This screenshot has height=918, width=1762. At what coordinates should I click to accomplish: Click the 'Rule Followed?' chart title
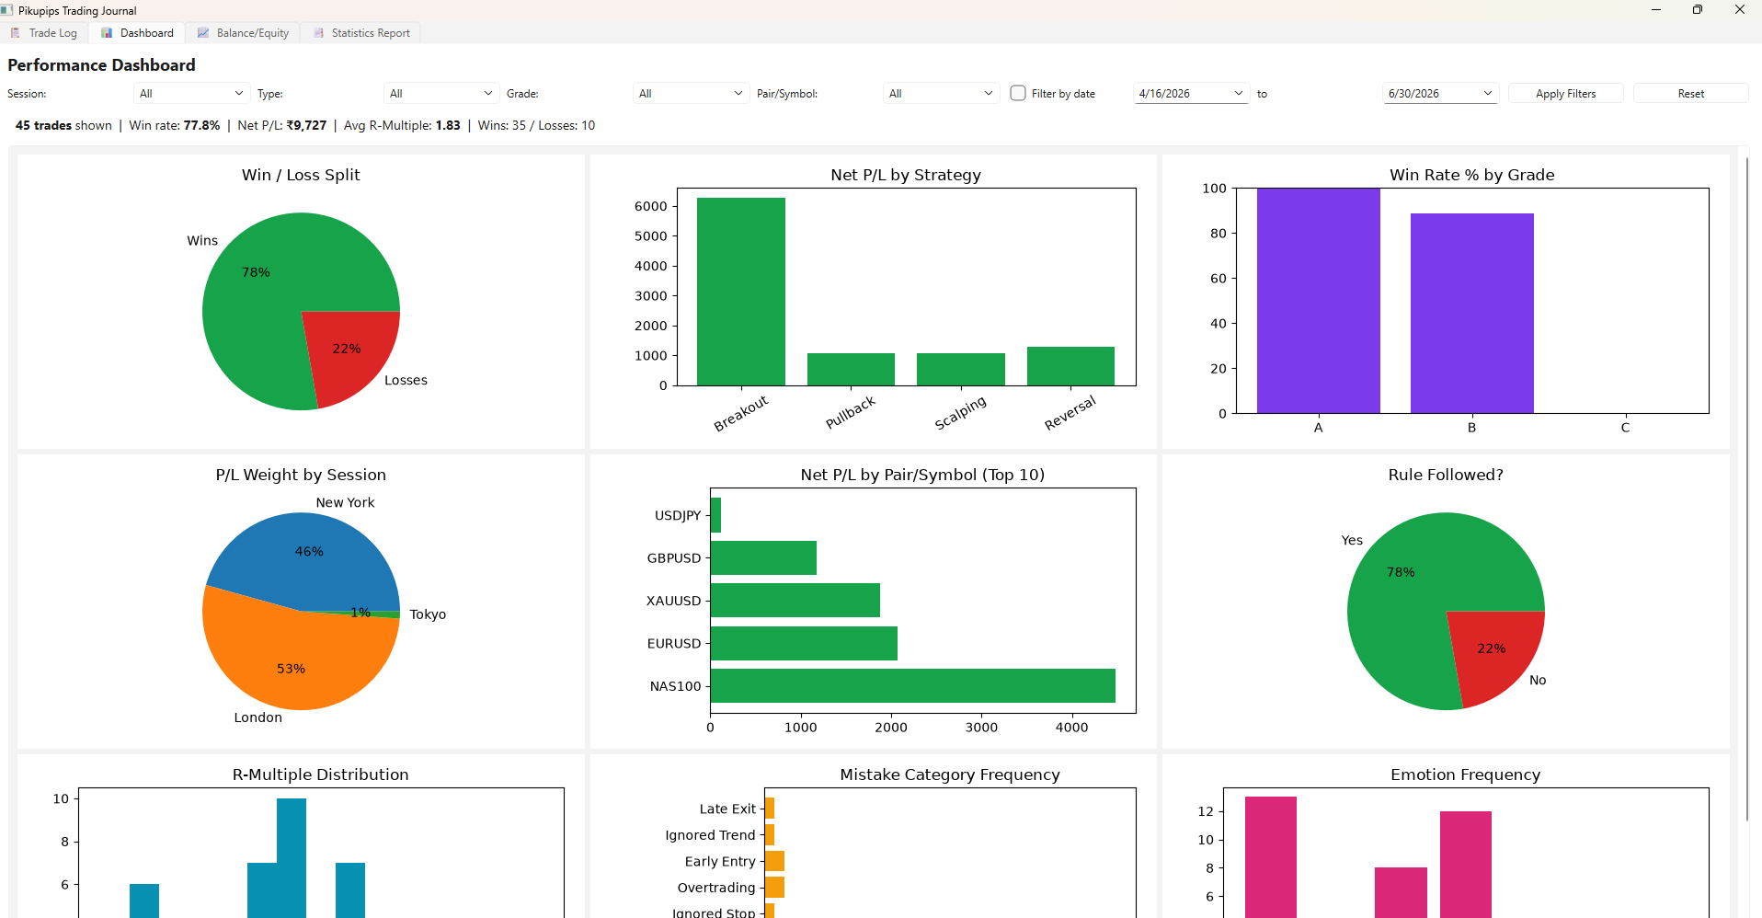1446,475
